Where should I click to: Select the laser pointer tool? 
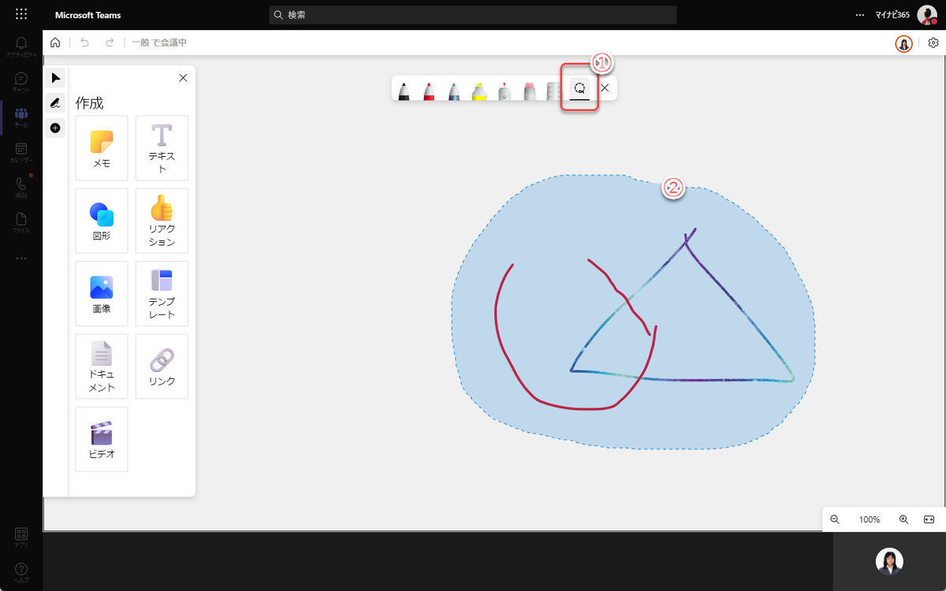click(x=504, y=90)
